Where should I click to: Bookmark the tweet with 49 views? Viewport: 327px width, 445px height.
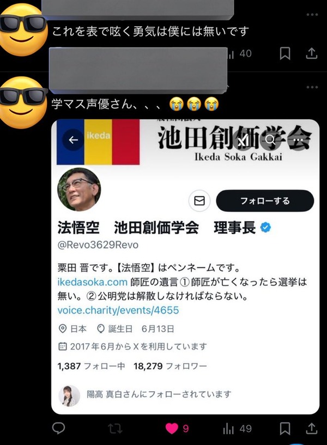coord(285,428)
